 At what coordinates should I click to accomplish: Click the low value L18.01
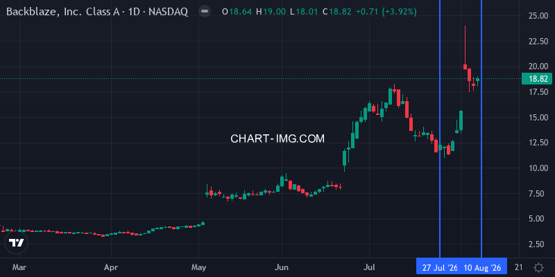pos(304,12)
